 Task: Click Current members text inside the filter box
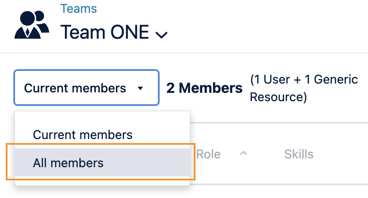point(75,88)
